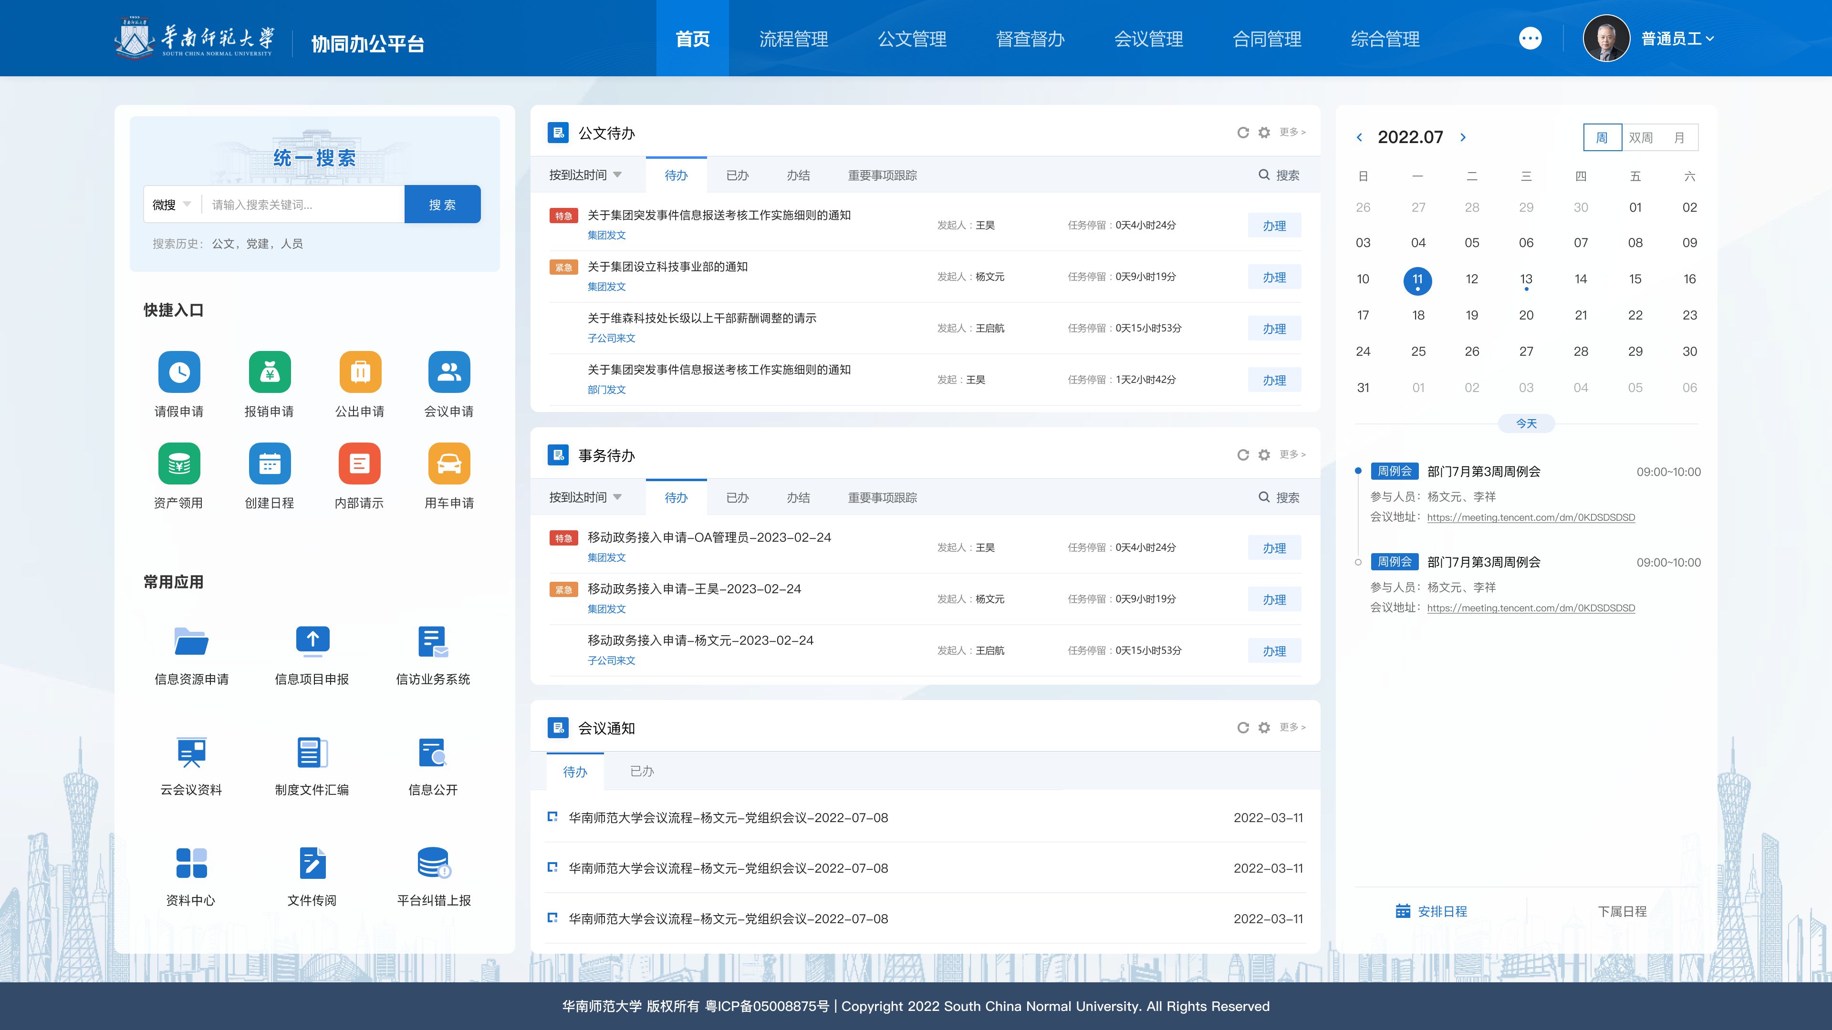Open settings gear in 会议通知 panel

coord(1264,728)
